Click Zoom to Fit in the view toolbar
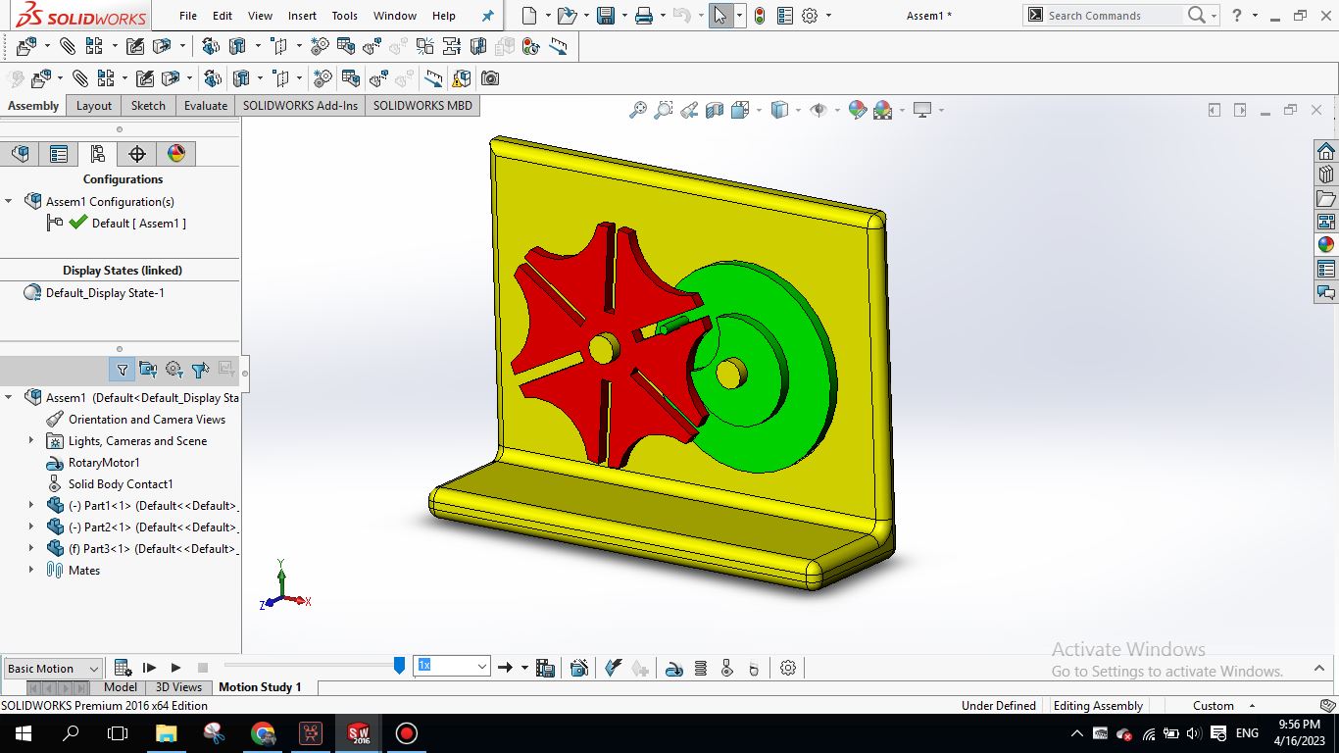Image resolution: width=1339 pixels, height=753 pixels. (638, 110)
